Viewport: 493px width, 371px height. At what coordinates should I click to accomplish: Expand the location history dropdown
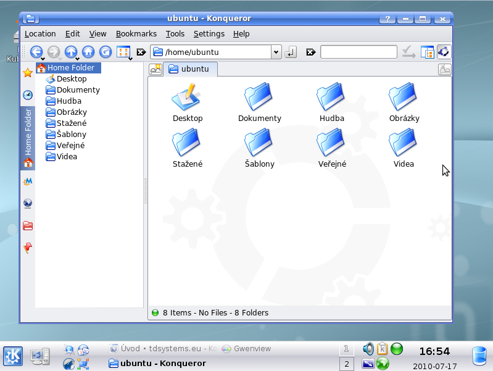click(x=276, y=52)
